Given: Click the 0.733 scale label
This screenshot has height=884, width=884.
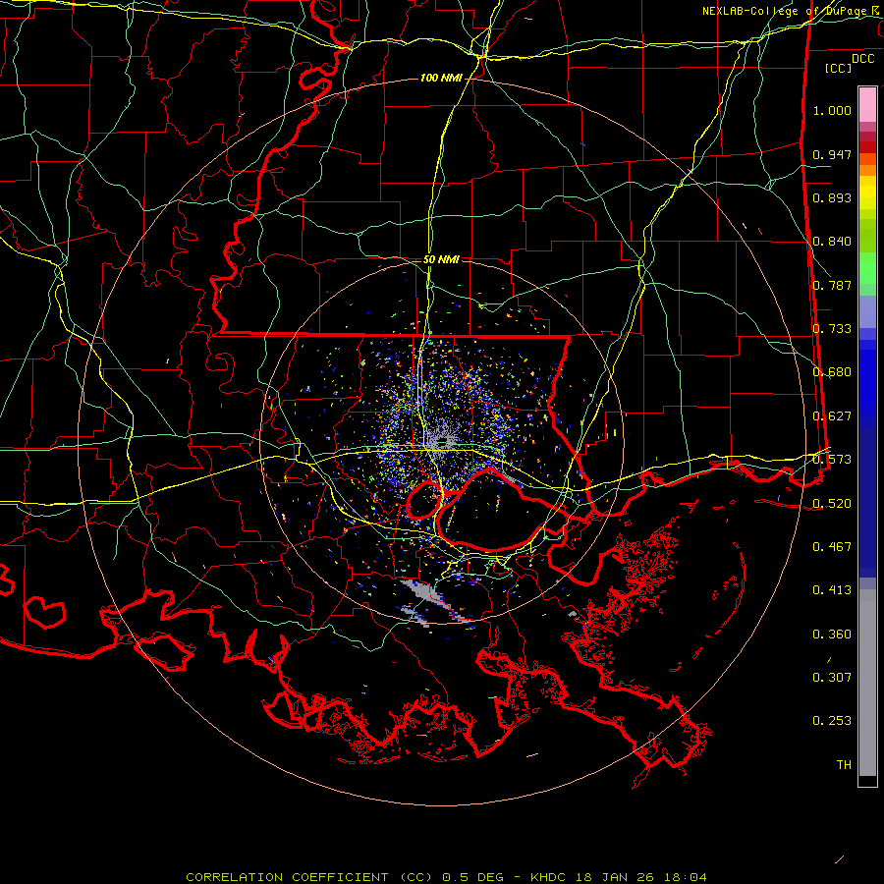Looking at the screenshot, I should pyautogui.click(x=832, y=329).
